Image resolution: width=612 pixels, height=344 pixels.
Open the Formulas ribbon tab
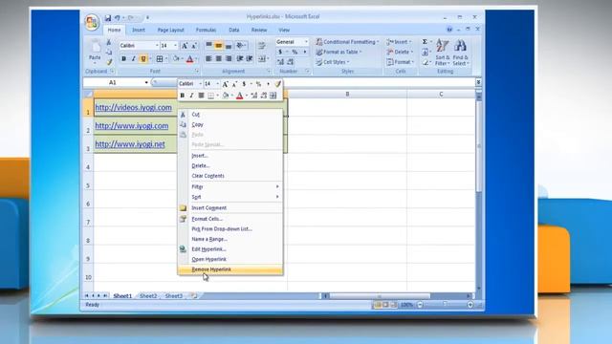click(x=206, y=30)
